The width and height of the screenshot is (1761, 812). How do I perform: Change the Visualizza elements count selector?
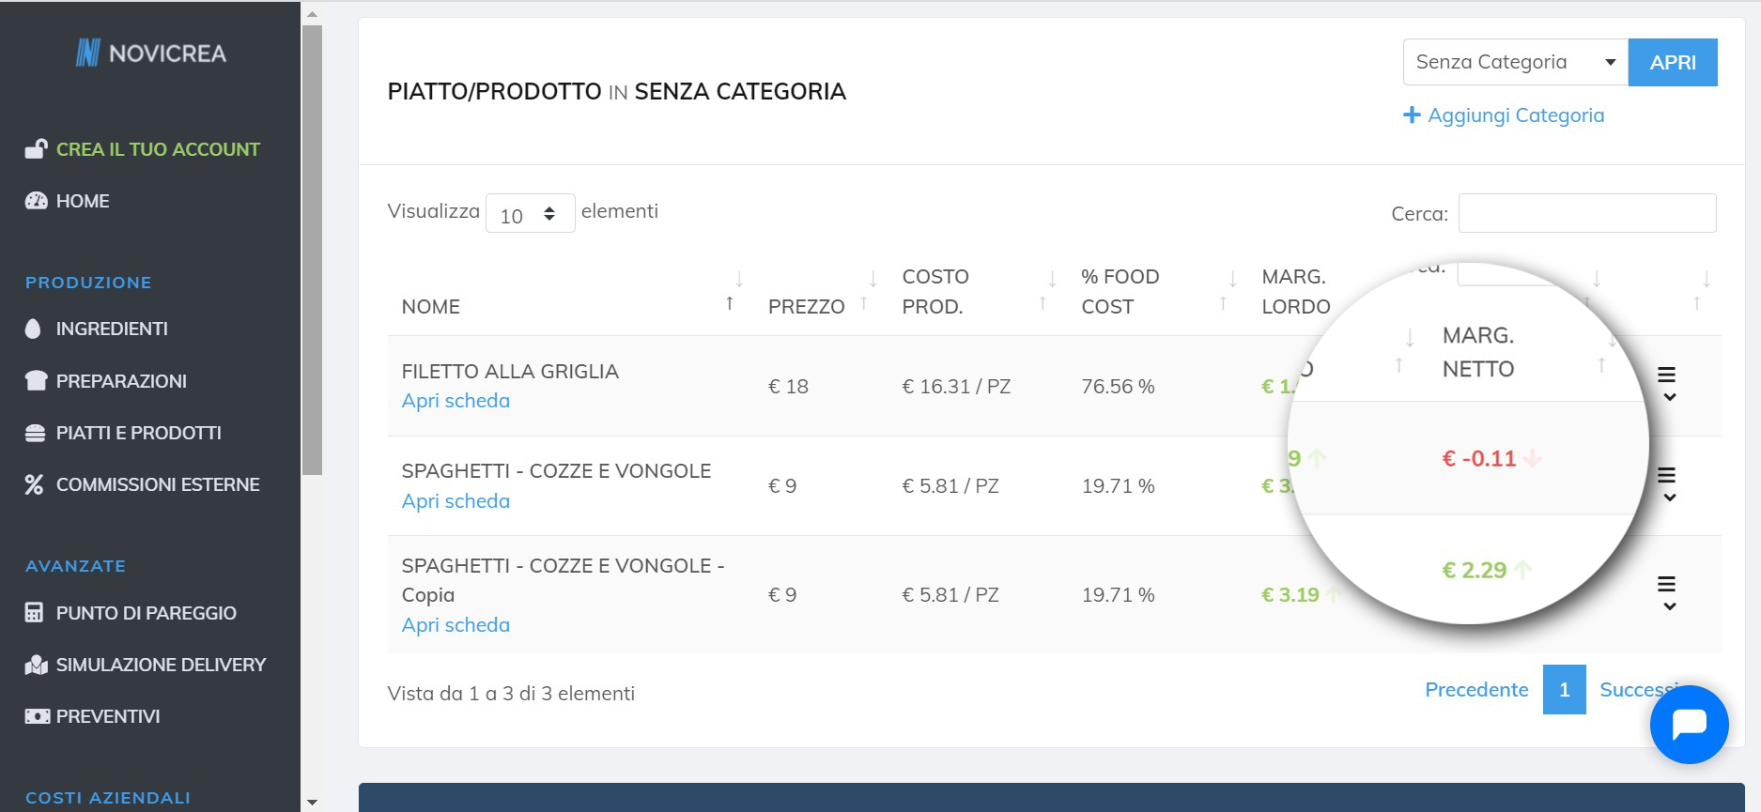pyautogui.click(x=530, y=214)
